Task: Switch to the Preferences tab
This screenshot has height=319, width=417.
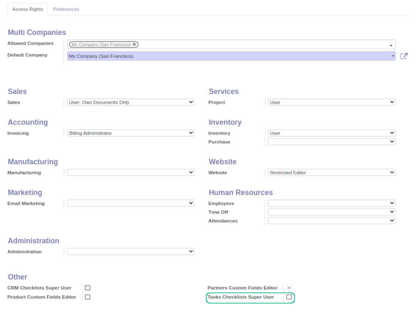Action: coord(66,9)
